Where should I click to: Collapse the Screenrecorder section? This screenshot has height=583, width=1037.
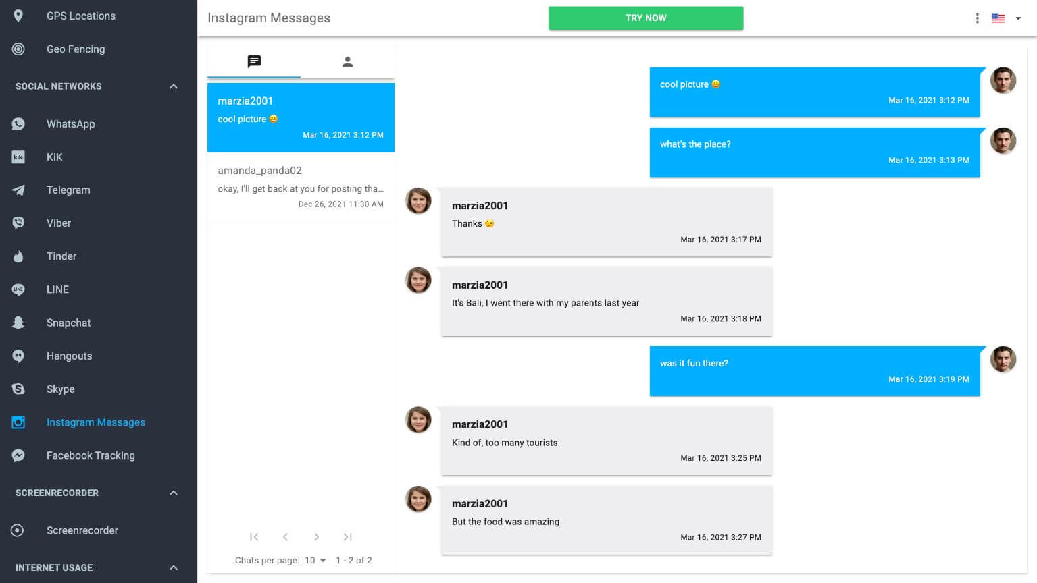click(x=174, y=493)
